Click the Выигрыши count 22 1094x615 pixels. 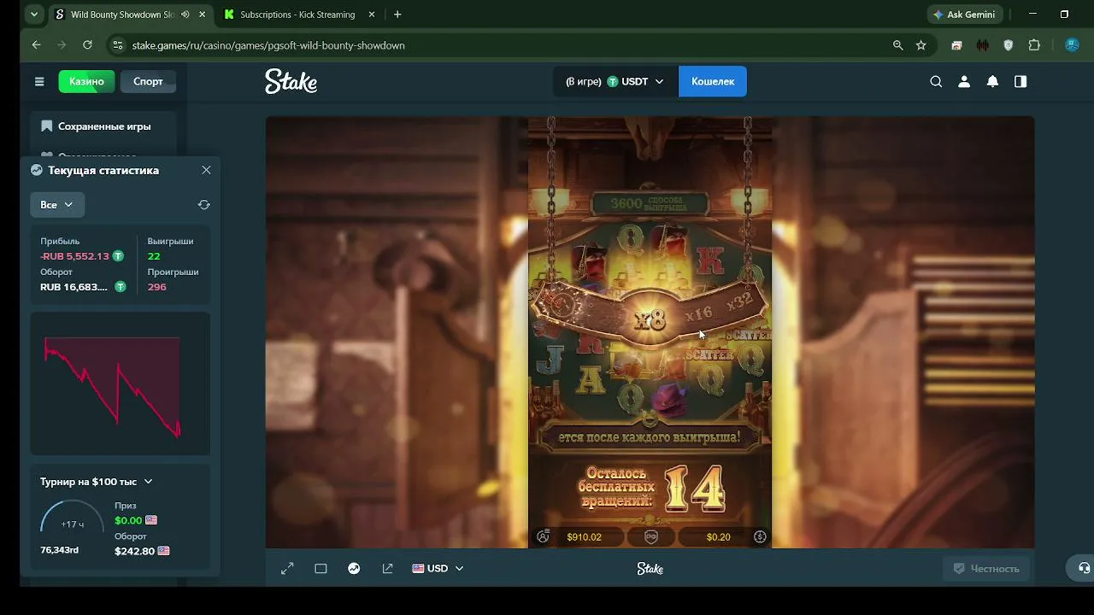(x=154, y=256)
